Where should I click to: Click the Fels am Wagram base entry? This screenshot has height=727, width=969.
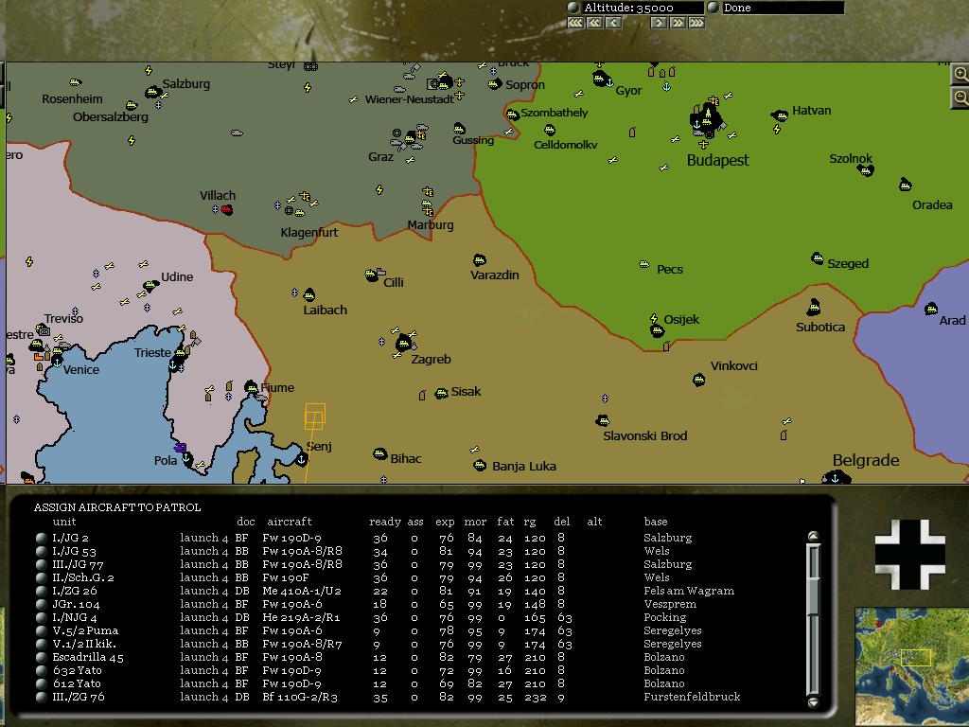(689, 591)
